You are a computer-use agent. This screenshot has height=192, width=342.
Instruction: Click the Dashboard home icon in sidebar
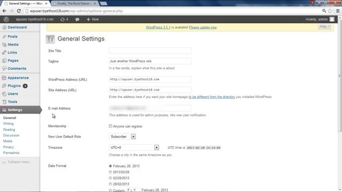tap(4, 27)
